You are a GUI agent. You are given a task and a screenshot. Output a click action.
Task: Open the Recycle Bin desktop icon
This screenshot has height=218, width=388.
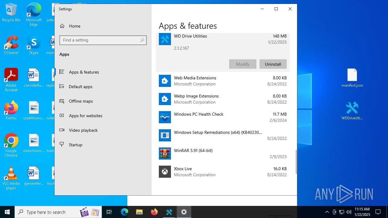(x=11, y=13)
